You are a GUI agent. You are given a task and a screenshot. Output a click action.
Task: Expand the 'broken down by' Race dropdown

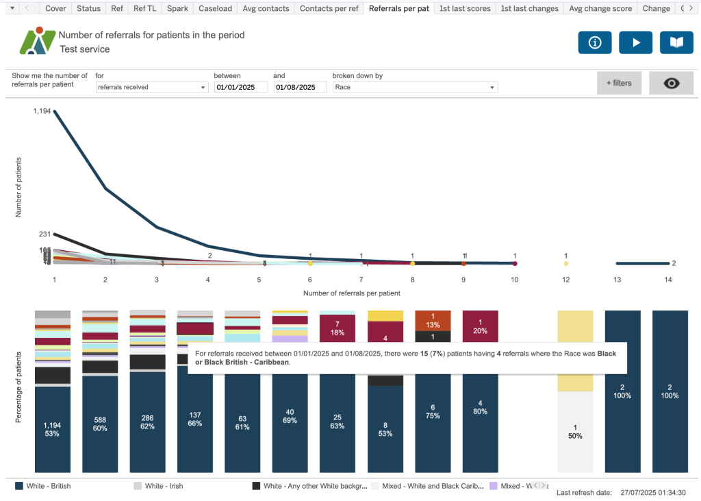coord(415,88)
